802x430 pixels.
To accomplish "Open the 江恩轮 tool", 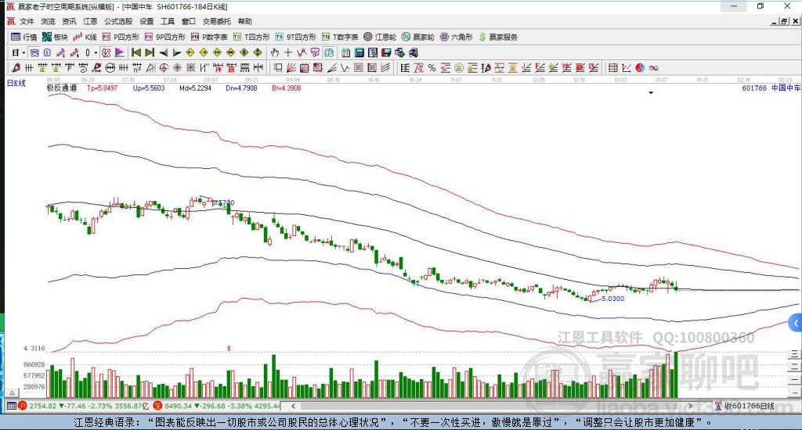I will click(380, 37).
